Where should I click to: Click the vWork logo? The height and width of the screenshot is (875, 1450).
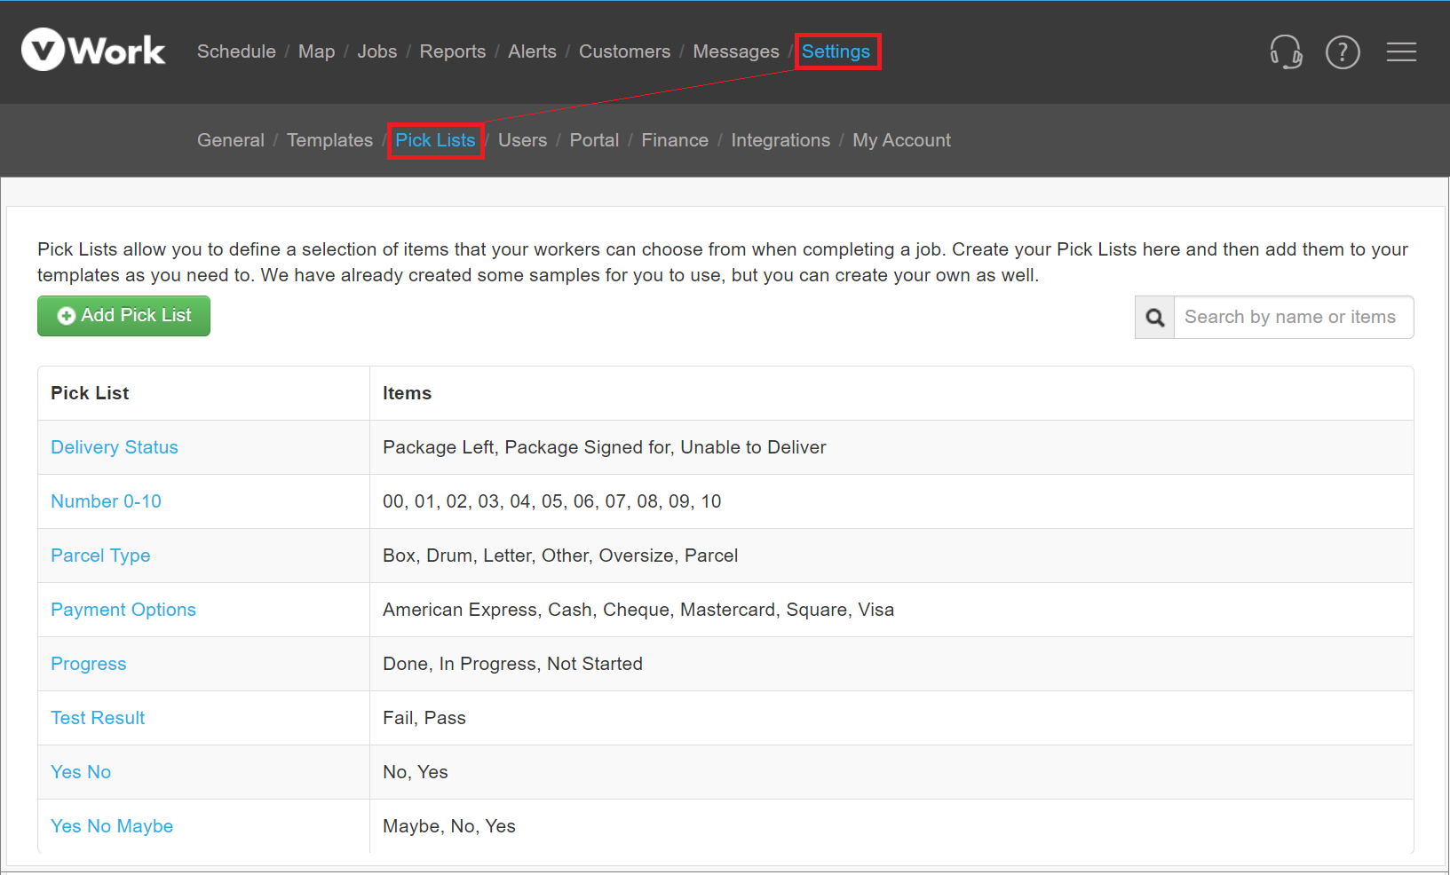pyautogui.click(x=92, y=50)
